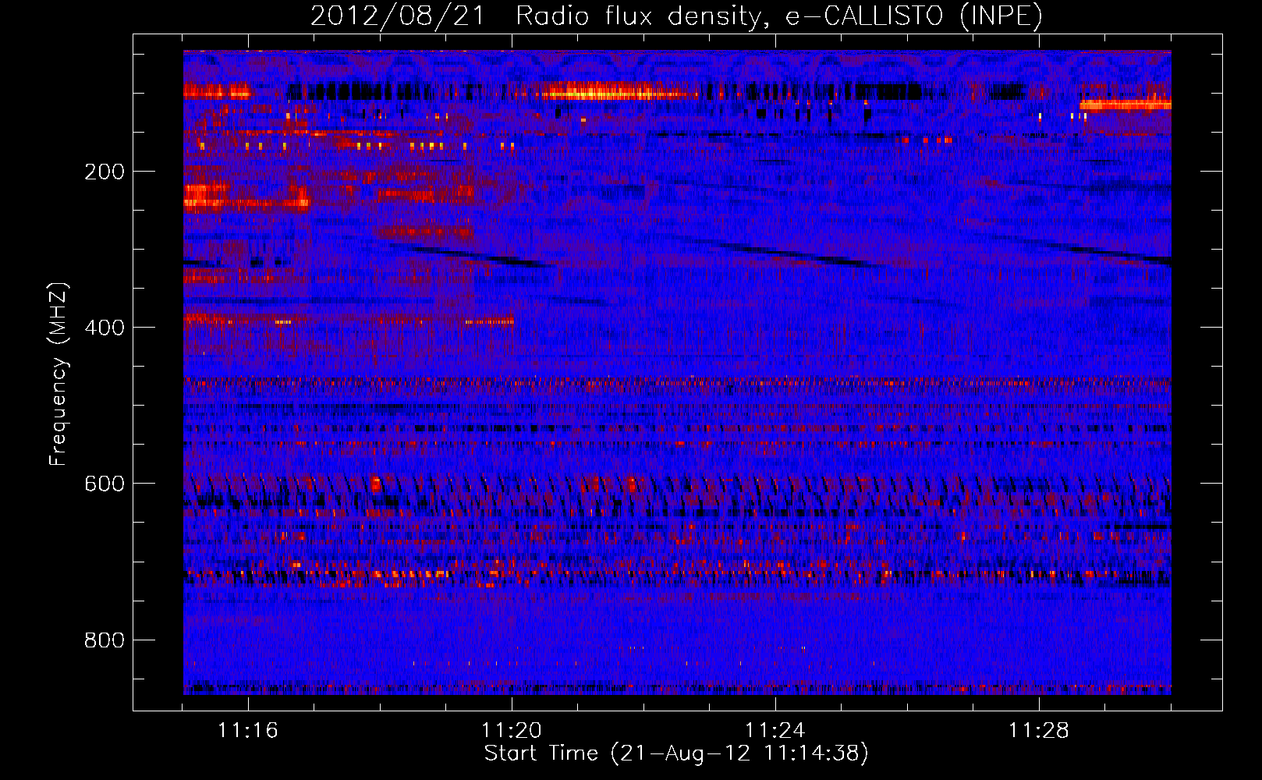
Task: Click the 11:20 time tick label
Action: click(x=512, y=731)
